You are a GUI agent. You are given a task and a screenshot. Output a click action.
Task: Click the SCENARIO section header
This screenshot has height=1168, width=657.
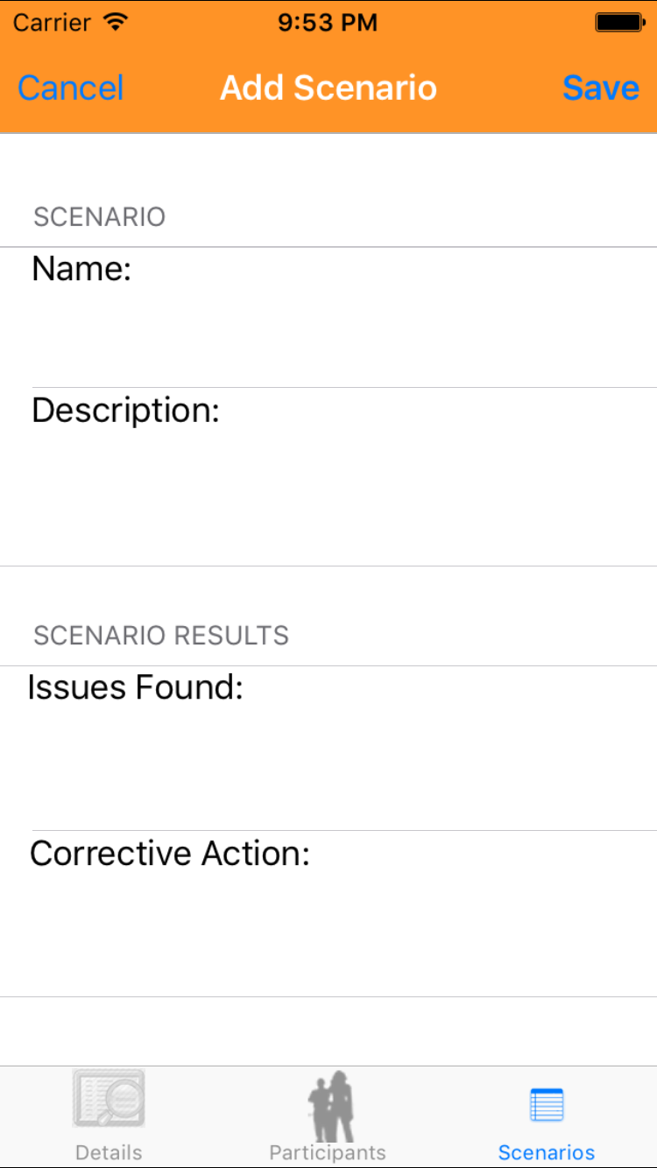pyautogui.click(x=99, y=217)
